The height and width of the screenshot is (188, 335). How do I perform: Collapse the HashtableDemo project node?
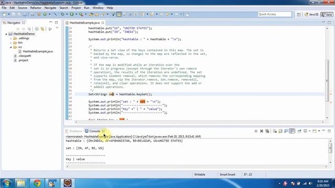pos(6,34)
